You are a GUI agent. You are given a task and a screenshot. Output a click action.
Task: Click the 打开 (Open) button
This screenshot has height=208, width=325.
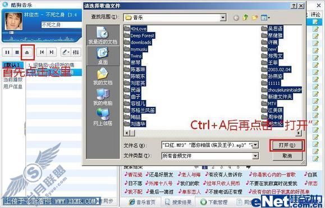tap(287, 145)
